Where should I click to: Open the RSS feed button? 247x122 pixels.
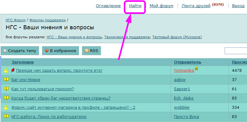[91, 51]
